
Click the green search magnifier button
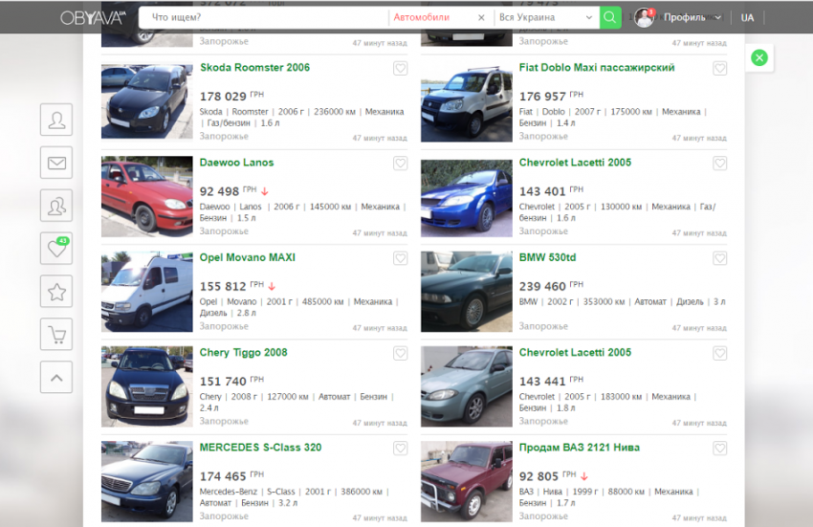(x=610, y=17)
